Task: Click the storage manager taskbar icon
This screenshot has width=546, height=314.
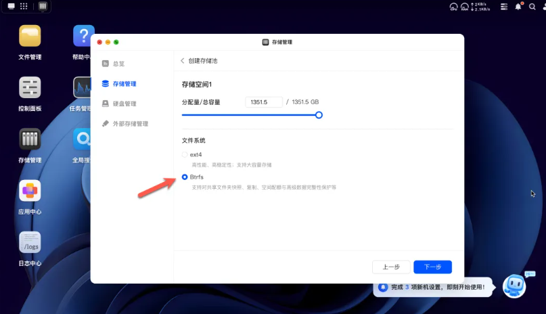Action: (43, 6)
